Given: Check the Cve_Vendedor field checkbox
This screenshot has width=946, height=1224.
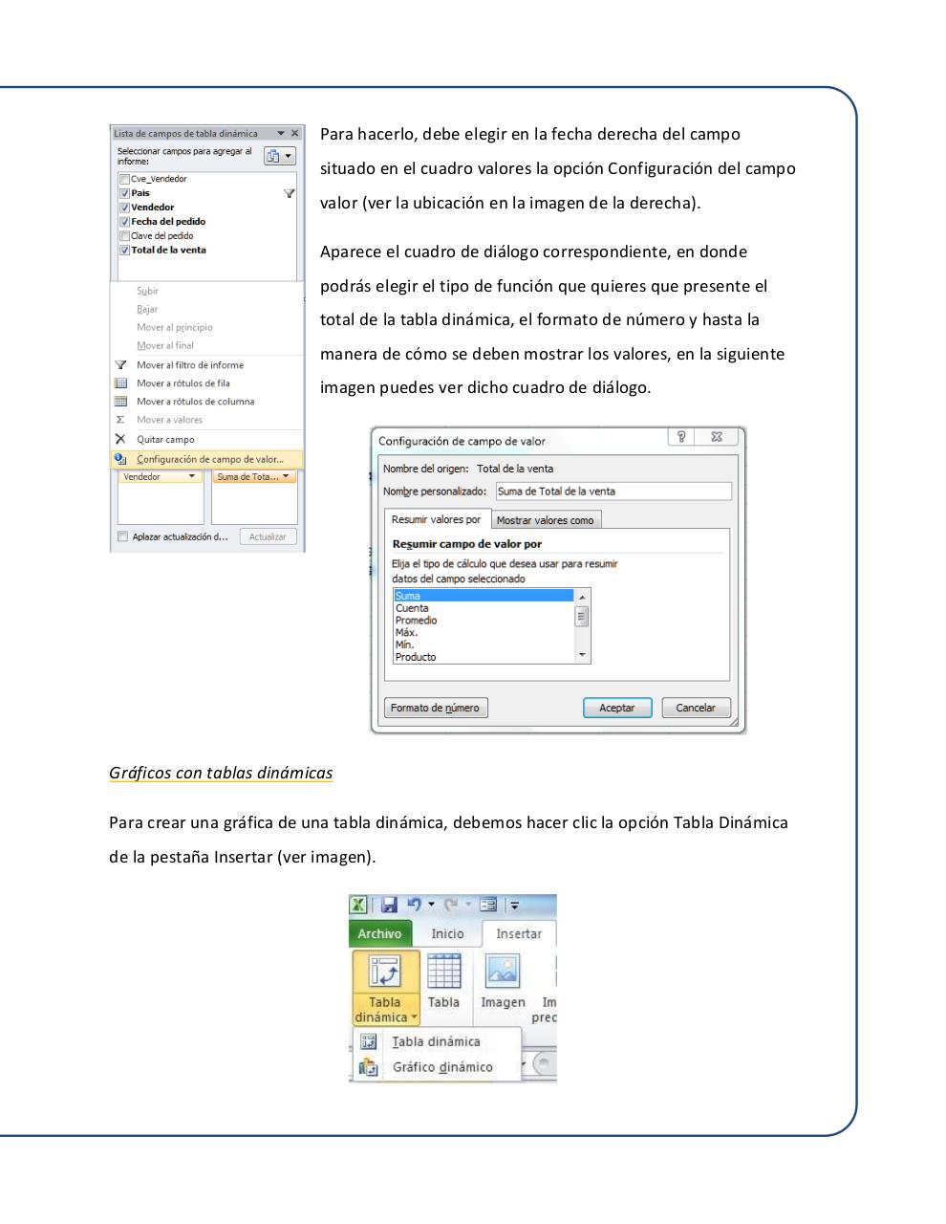Looking at the screenshot, I should 124,178.
